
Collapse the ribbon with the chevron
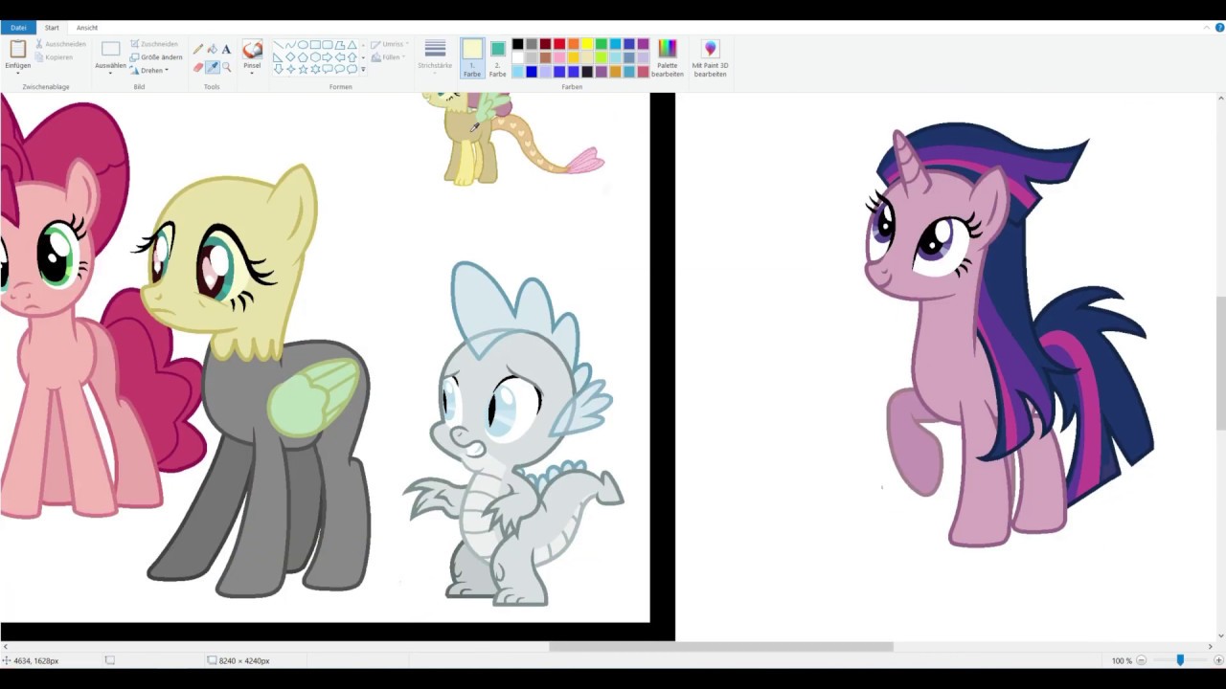coord(1207,28)
